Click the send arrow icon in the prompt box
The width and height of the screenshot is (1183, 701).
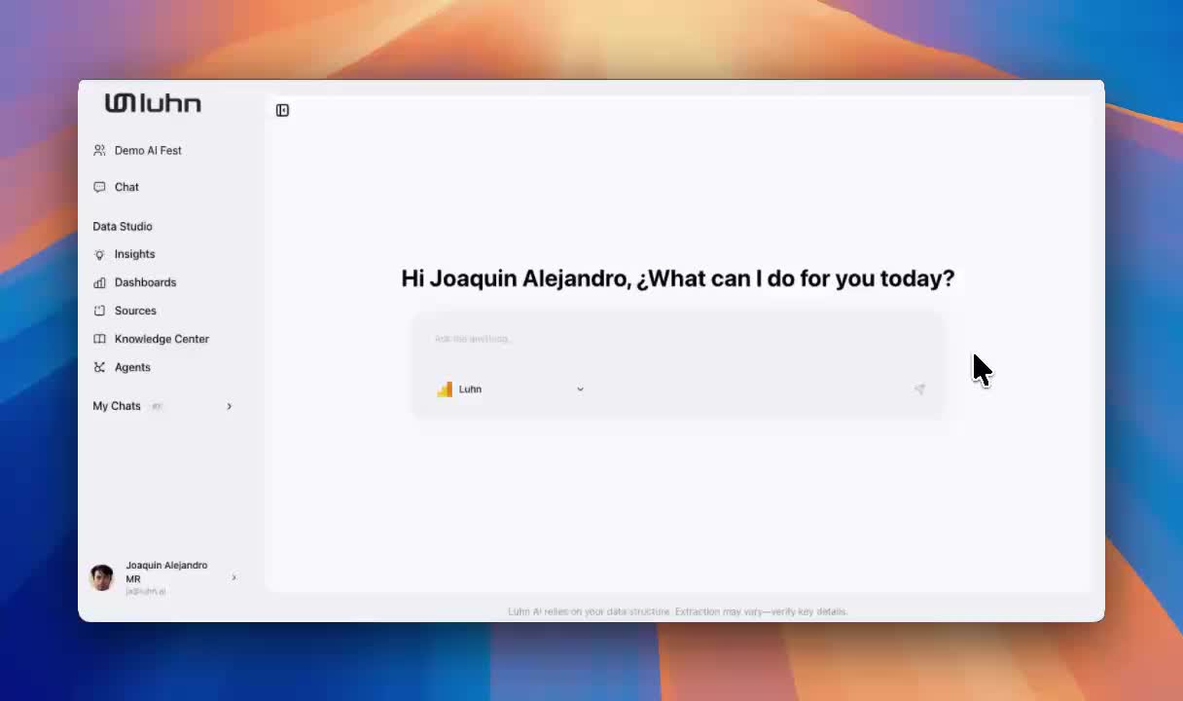pos(919,388)
